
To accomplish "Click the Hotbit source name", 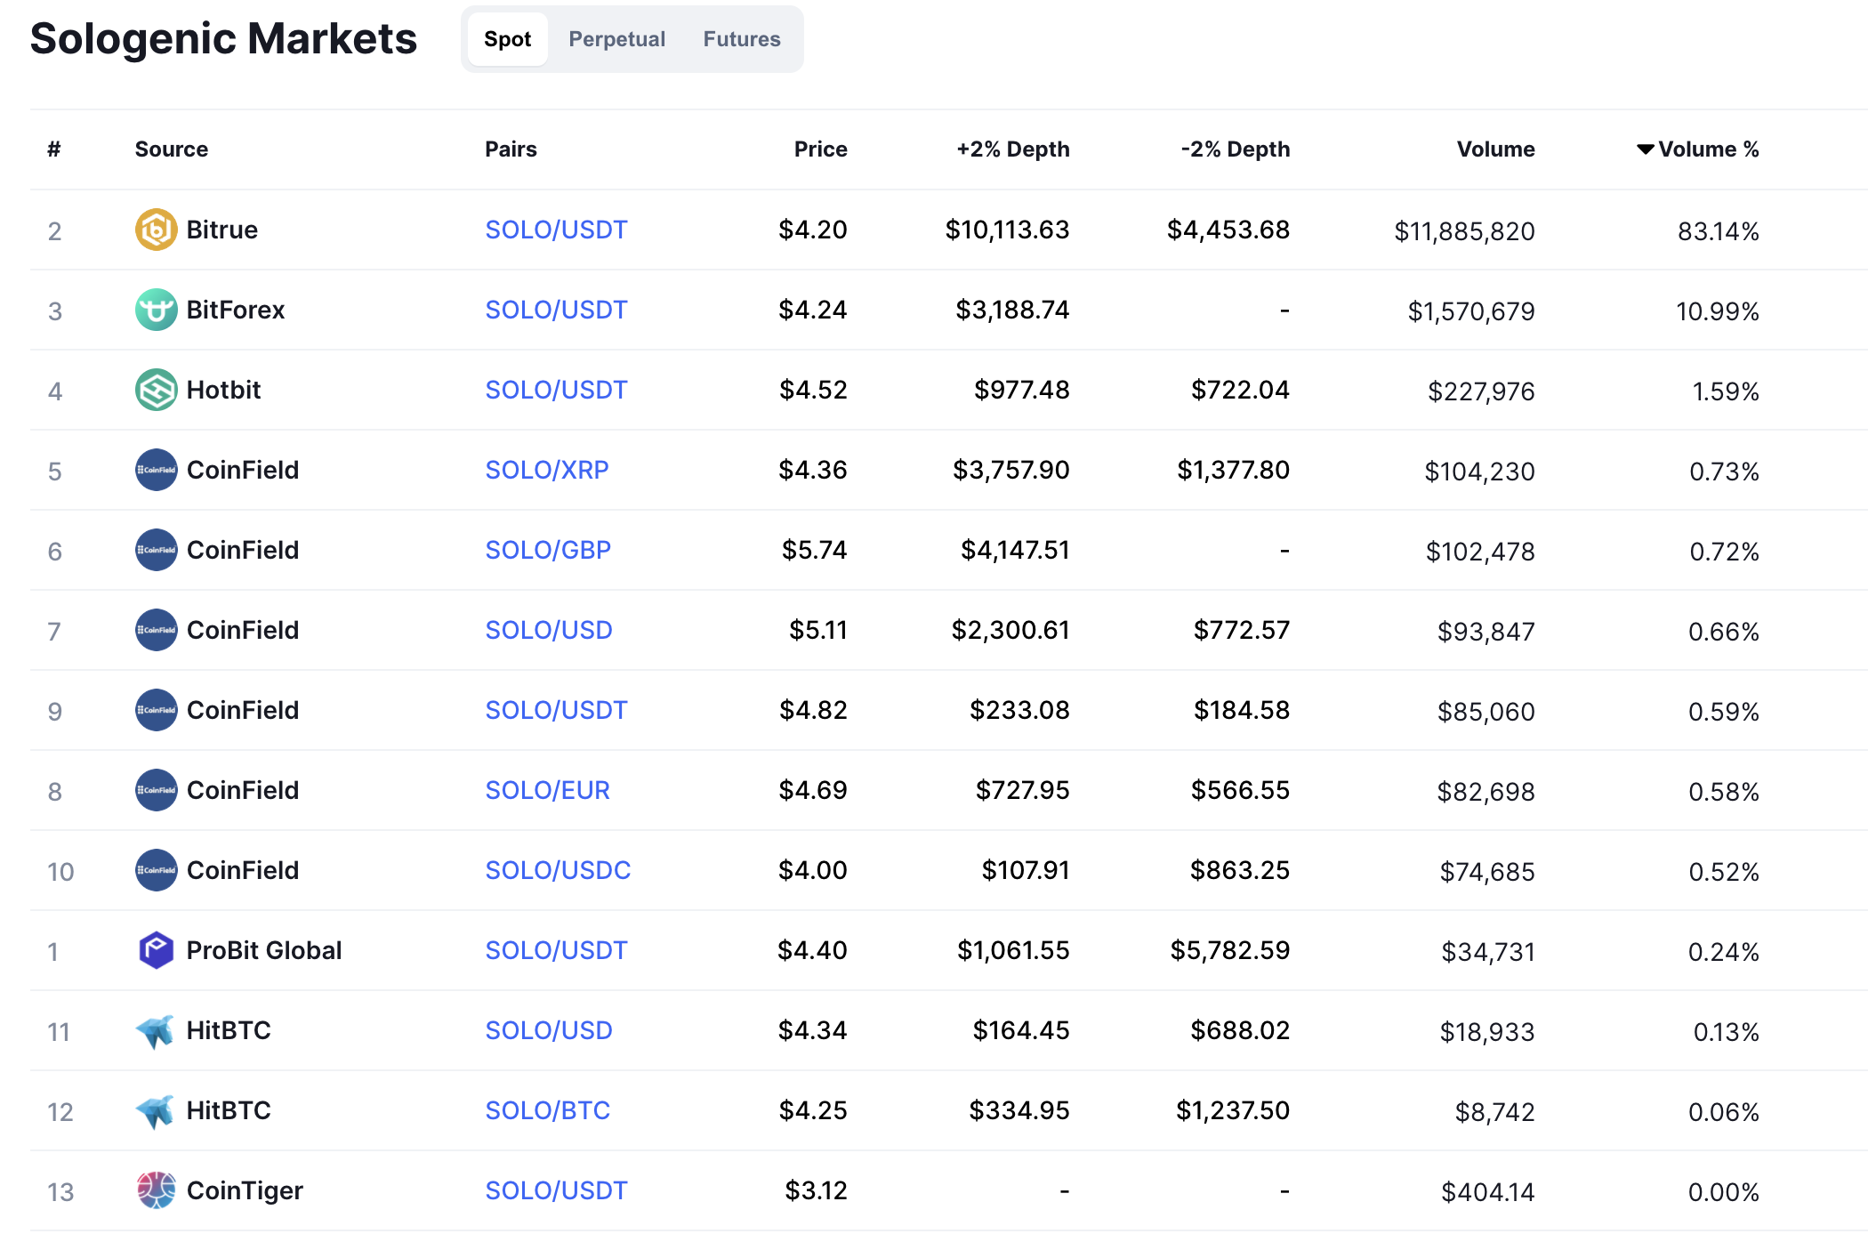I will tap(223, 390).
